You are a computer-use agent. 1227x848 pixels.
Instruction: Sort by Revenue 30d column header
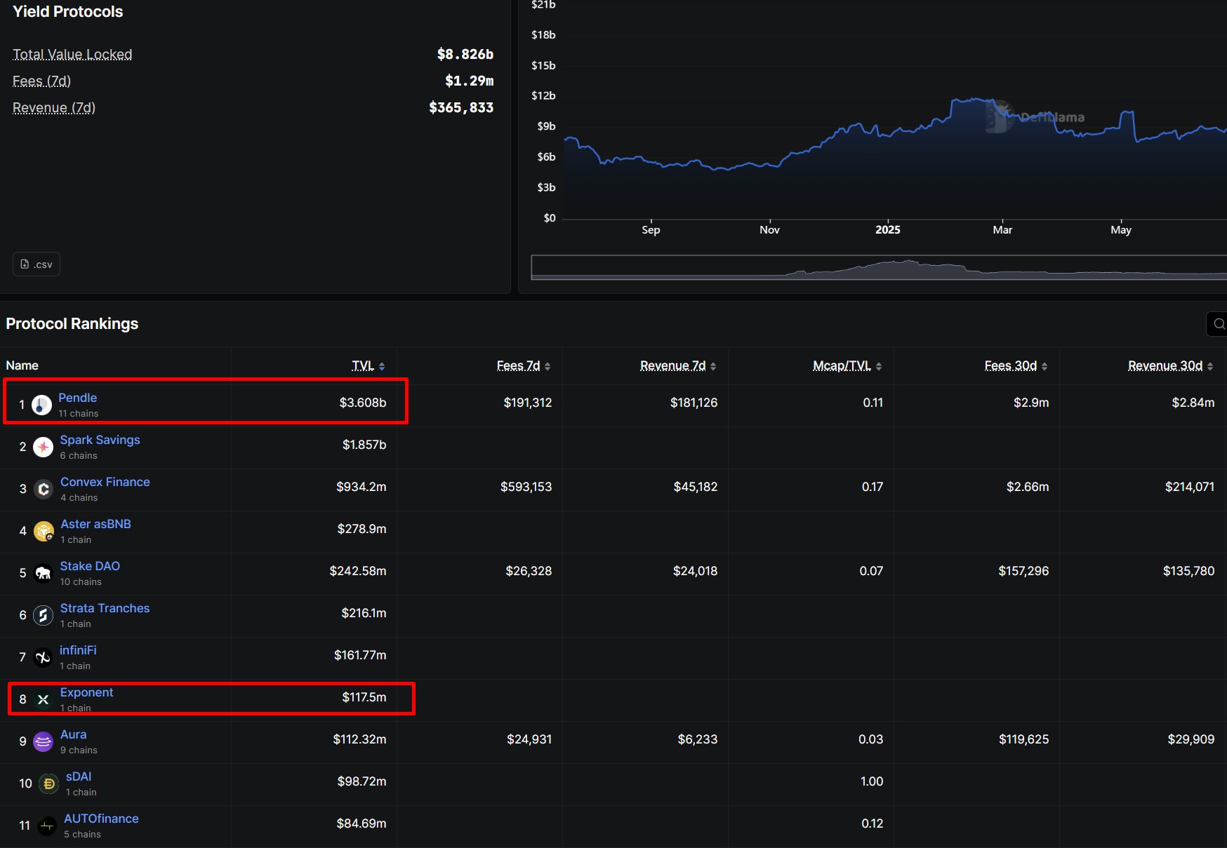coord(1169,365)
